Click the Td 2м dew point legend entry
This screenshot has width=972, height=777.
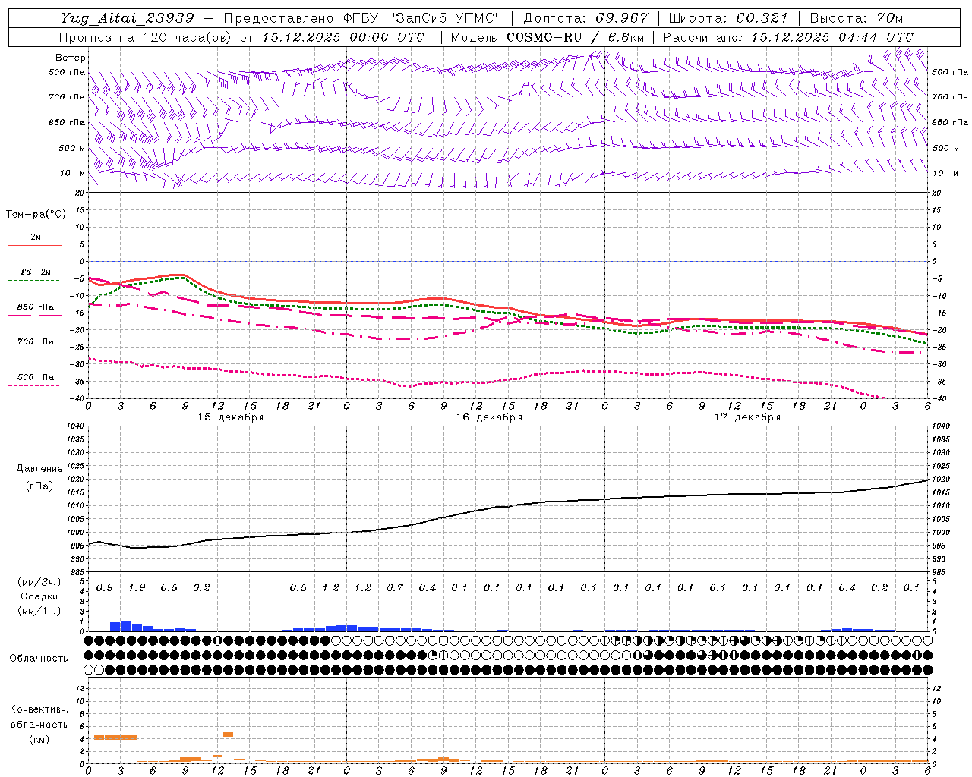click(x=36, y=272)
